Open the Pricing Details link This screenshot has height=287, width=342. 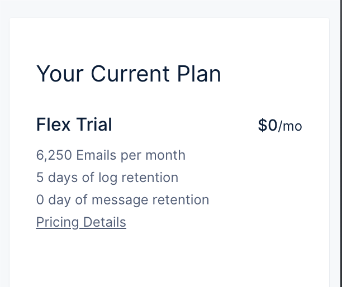coord(81,222)
